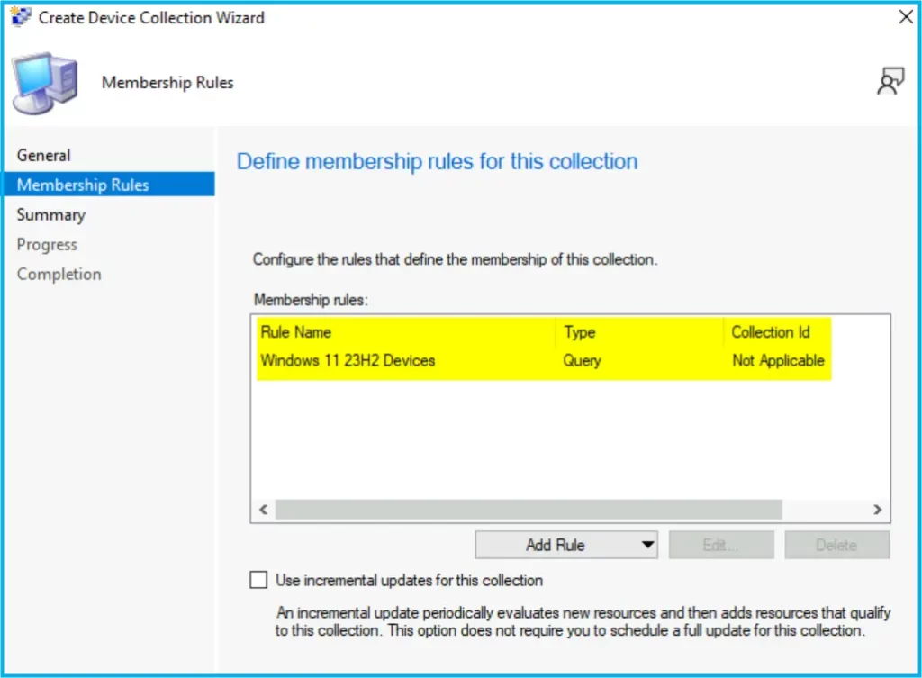The height and width of the screenshot is (678, 922).
Task: Click the wizard title bar app icon
Action: [x=21, y=16]
